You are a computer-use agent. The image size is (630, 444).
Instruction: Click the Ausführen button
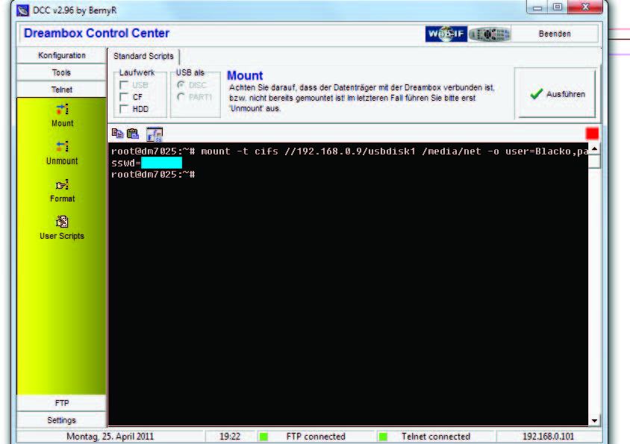556,94
